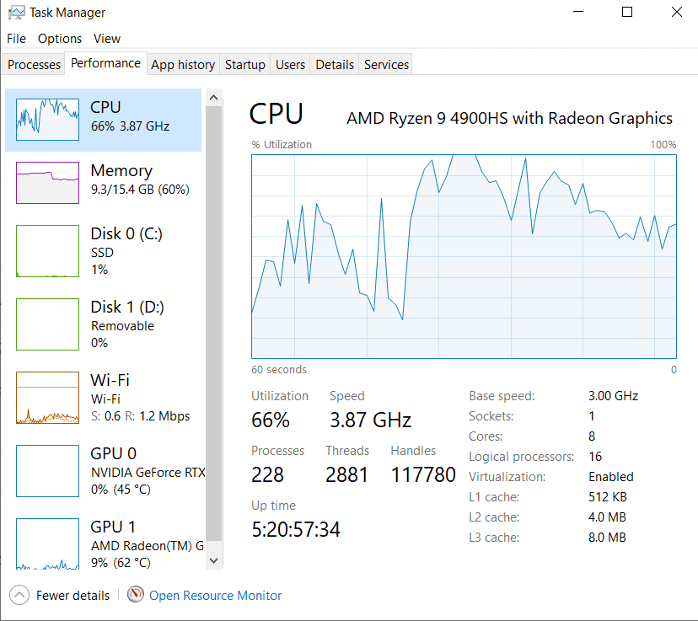Open the File menu
698x621 pixels.
(17, 39)
